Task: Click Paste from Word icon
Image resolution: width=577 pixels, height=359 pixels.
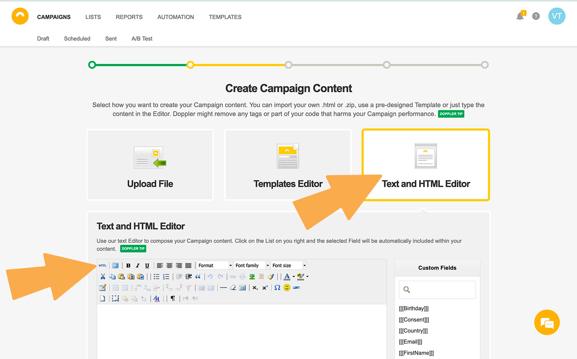Action: (141, 277)
